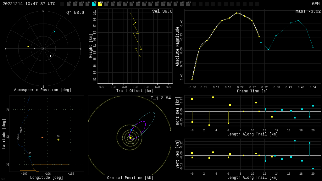This screenshot has width=322, height=181.
Task: Click the Sun marker in orbital plot
Action: pyautogui.click(x=130, y=138)
